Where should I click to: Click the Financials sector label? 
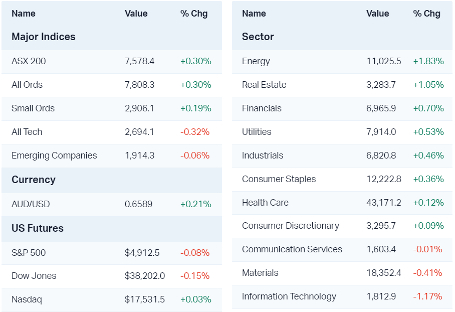262,108
